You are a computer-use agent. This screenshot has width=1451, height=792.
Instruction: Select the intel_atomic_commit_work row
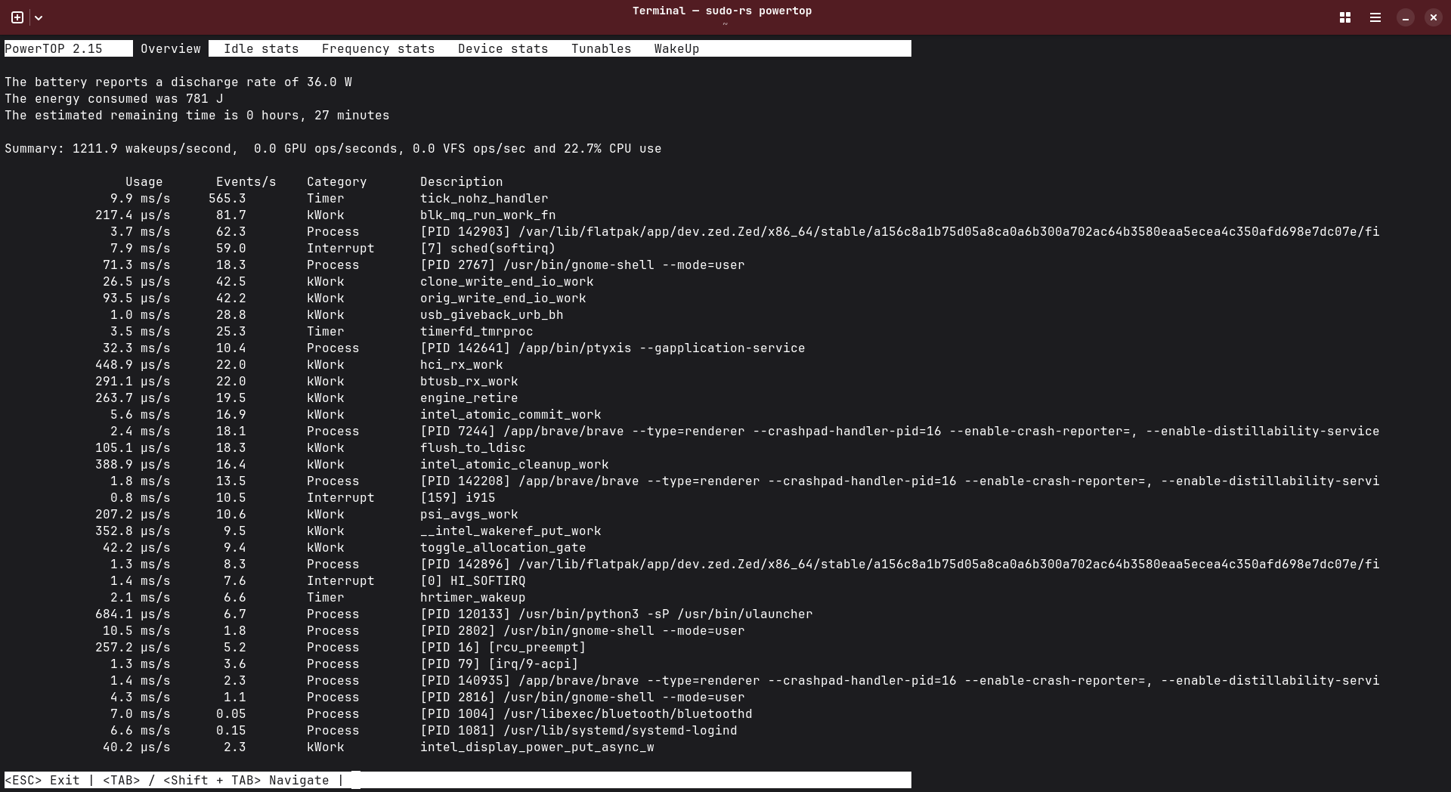pos(356,414)
